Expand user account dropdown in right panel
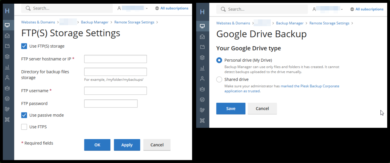Image resolution: width=390 pixels, height=163 pixels. pos(328,9)
